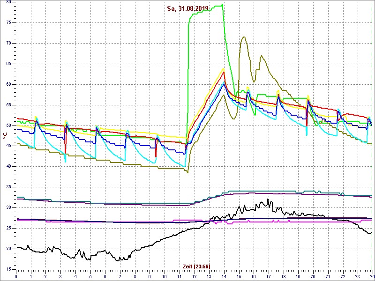The image size is (375, 281).
Task: Click hour 3 on the time axis
Action: [x=61, y=276]
